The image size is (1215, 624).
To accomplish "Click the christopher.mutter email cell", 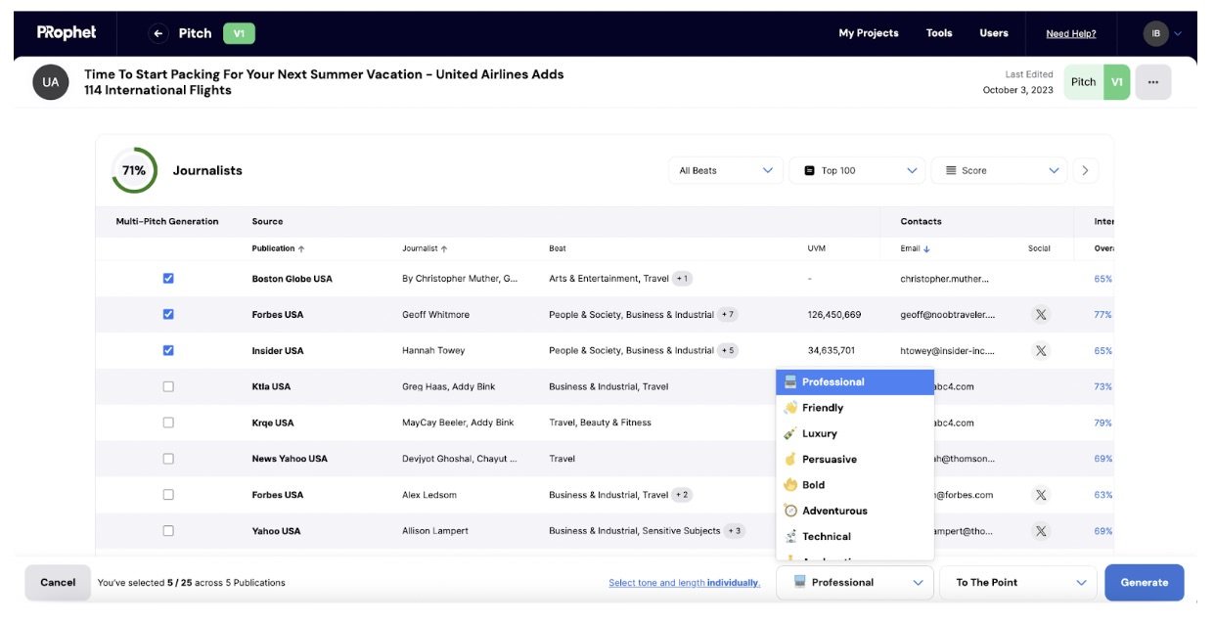I will [945, 279].
